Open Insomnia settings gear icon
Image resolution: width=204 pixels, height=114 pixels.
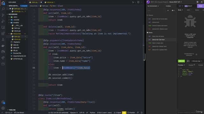pos(197,2)
